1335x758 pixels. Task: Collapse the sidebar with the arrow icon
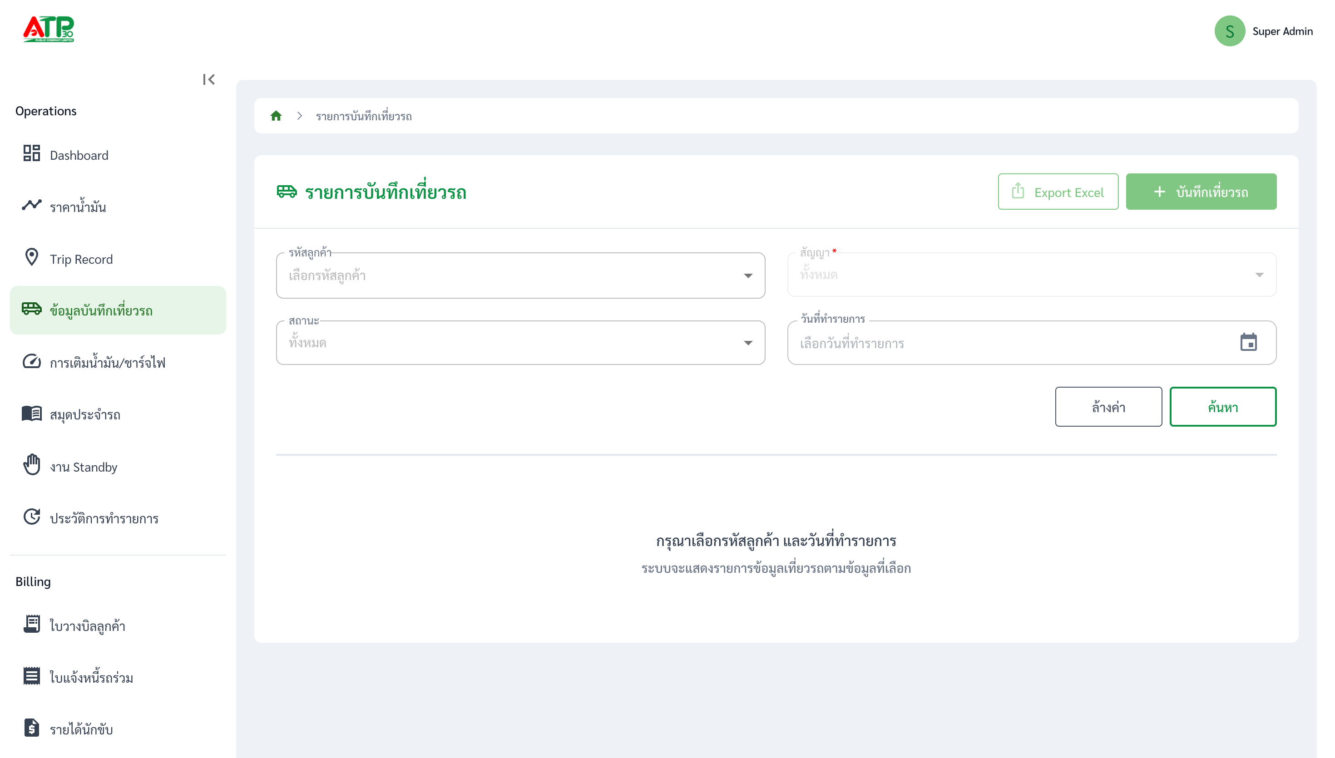(209, 79)
